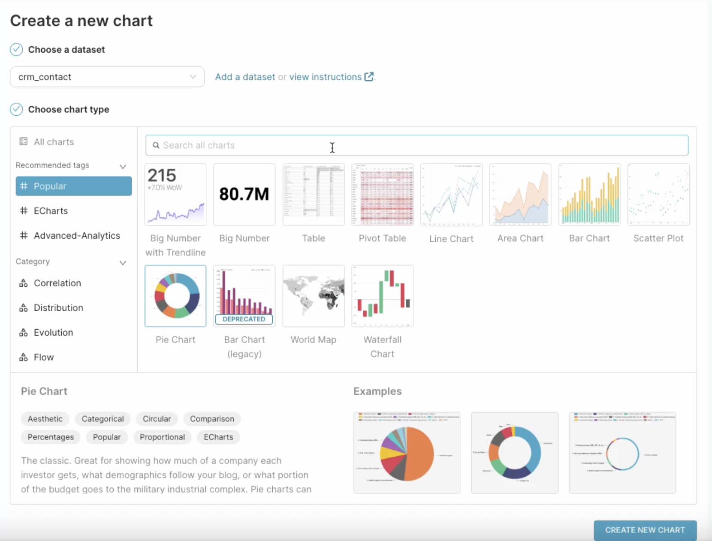712x541 pixels.
Task: Pick the Line Chart thumbnail
Action: pyautogui.click(x=451, y=195)
